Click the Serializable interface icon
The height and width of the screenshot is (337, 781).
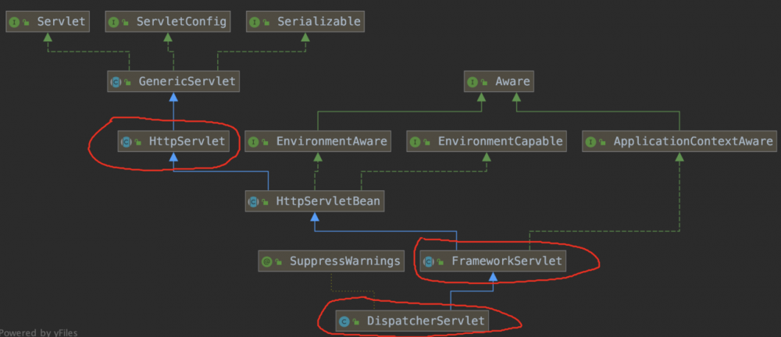tap(255, 22)
